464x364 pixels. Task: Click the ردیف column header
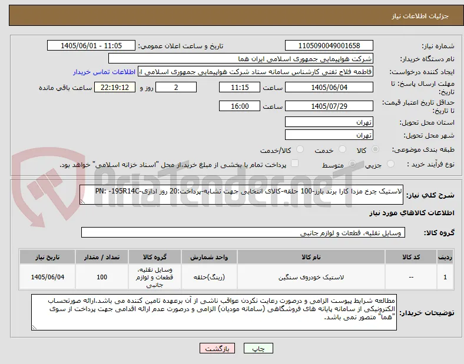pos(445,257)
